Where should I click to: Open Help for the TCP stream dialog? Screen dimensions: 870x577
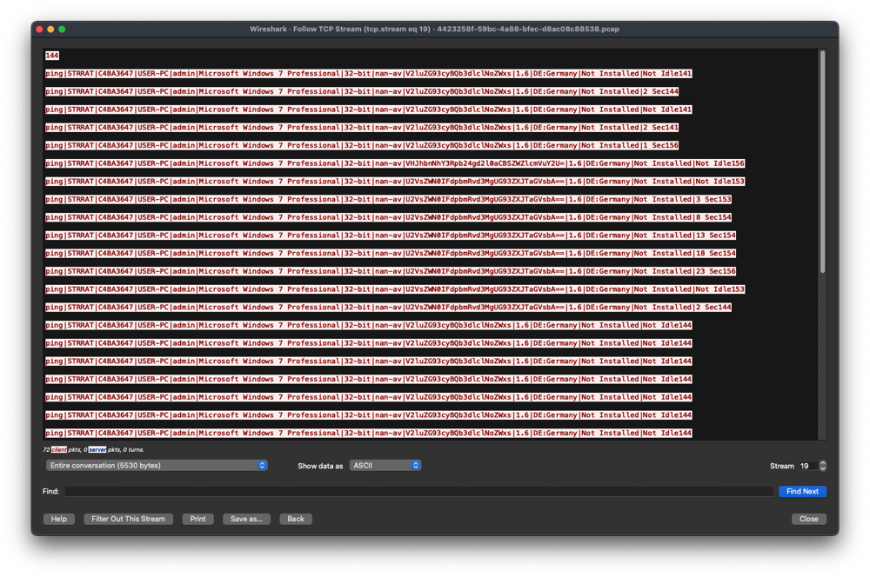(58, 519)
